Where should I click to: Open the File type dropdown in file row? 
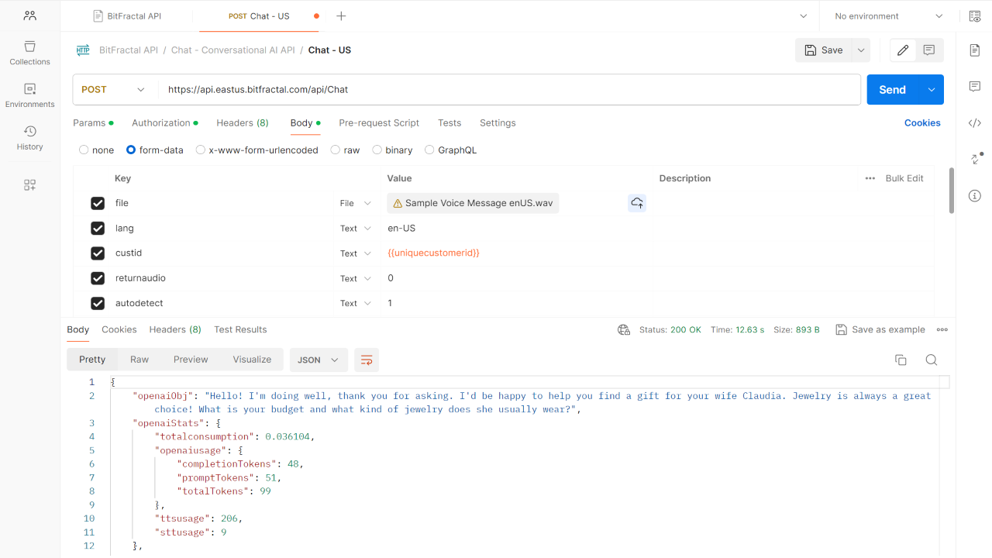point(356,203)
